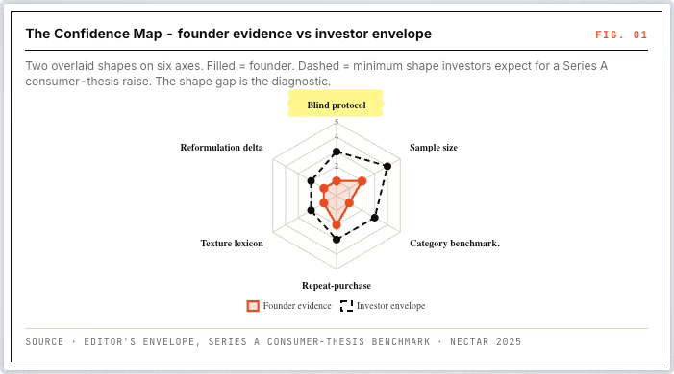Screen dimensions: 674x374
Task: Click the Texture lexicon axis label
Action: [x=232, y=244]
